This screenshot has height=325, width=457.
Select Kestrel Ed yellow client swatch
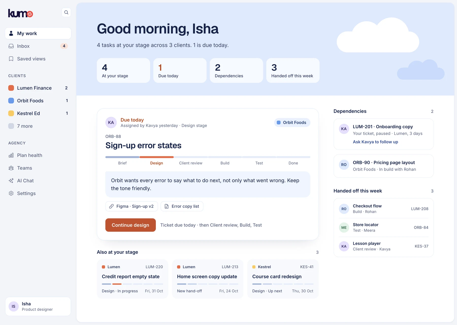click(x=11, y=113)
